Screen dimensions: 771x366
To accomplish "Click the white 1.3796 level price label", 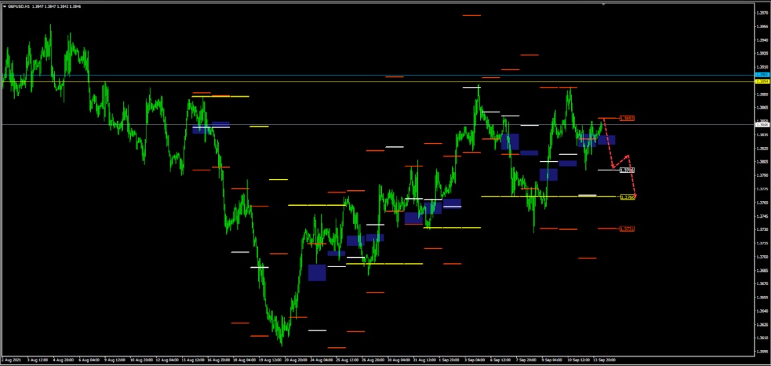I will [627, 170].
